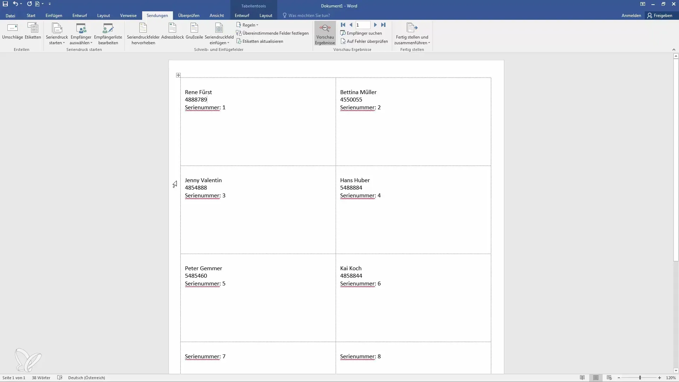
Task: Click the zoom out minus button
Action: point(619,378)
